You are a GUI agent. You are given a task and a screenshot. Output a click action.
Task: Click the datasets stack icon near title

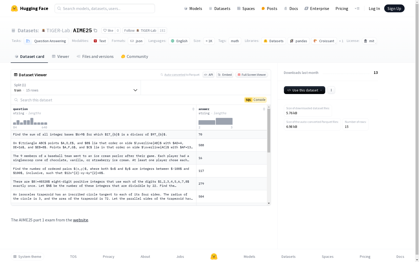[x=13, y=30]
